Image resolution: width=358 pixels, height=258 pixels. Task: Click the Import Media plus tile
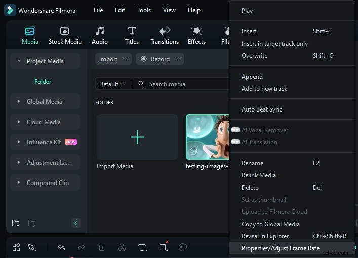(x=137, y=137)
